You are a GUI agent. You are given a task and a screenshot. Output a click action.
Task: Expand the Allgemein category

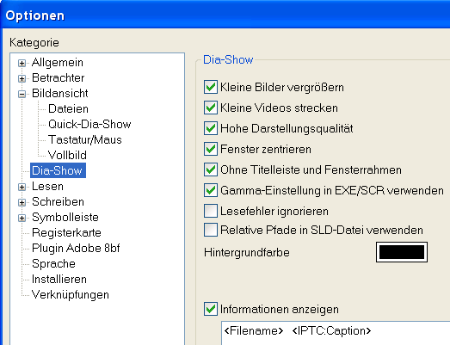point(22,63)
